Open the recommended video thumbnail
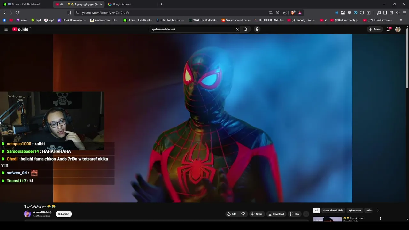Image resolution: width=409 pixels, height=230 pixels. pos(327,219)
